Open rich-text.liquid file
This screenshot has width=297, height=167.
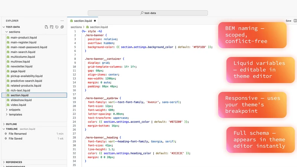(x=20, y=90)
